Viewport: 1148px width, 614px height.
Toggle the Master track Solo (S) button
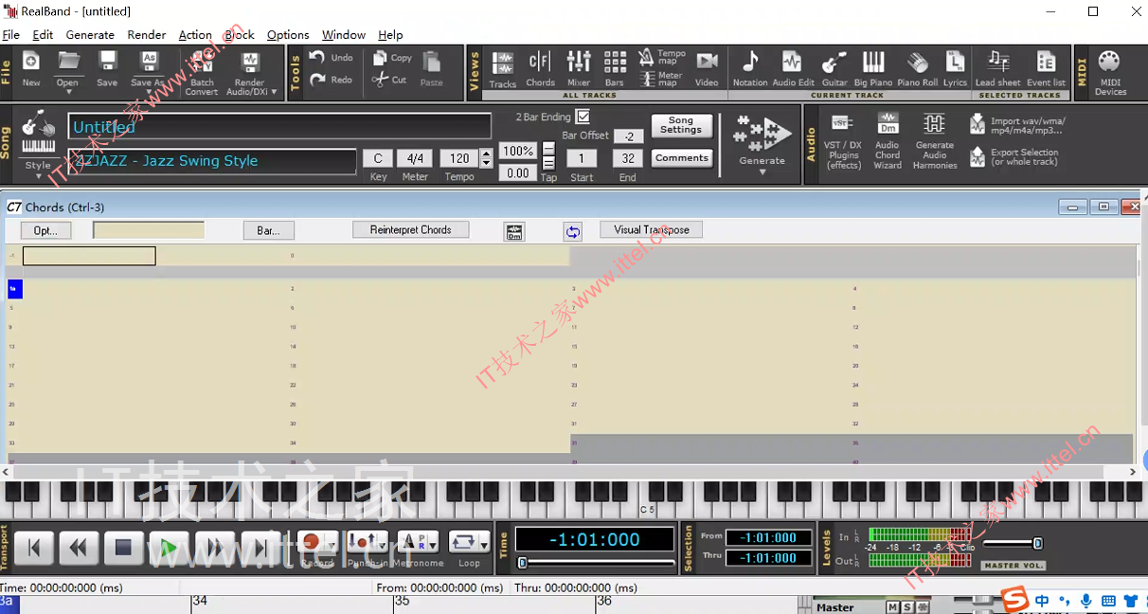[x=906, y=607]
